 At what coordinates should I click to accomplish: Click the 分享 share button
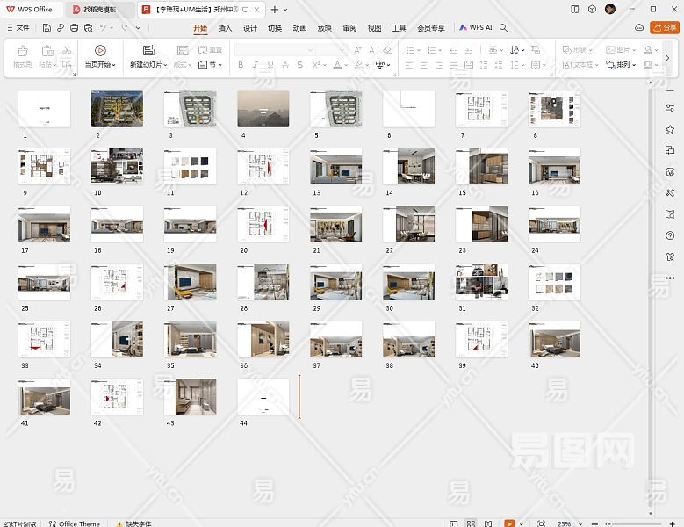[x=666, y=28]
